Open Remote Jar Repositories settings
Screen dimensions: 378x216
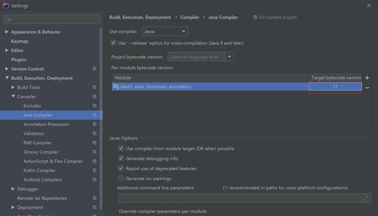click(42, 198)
